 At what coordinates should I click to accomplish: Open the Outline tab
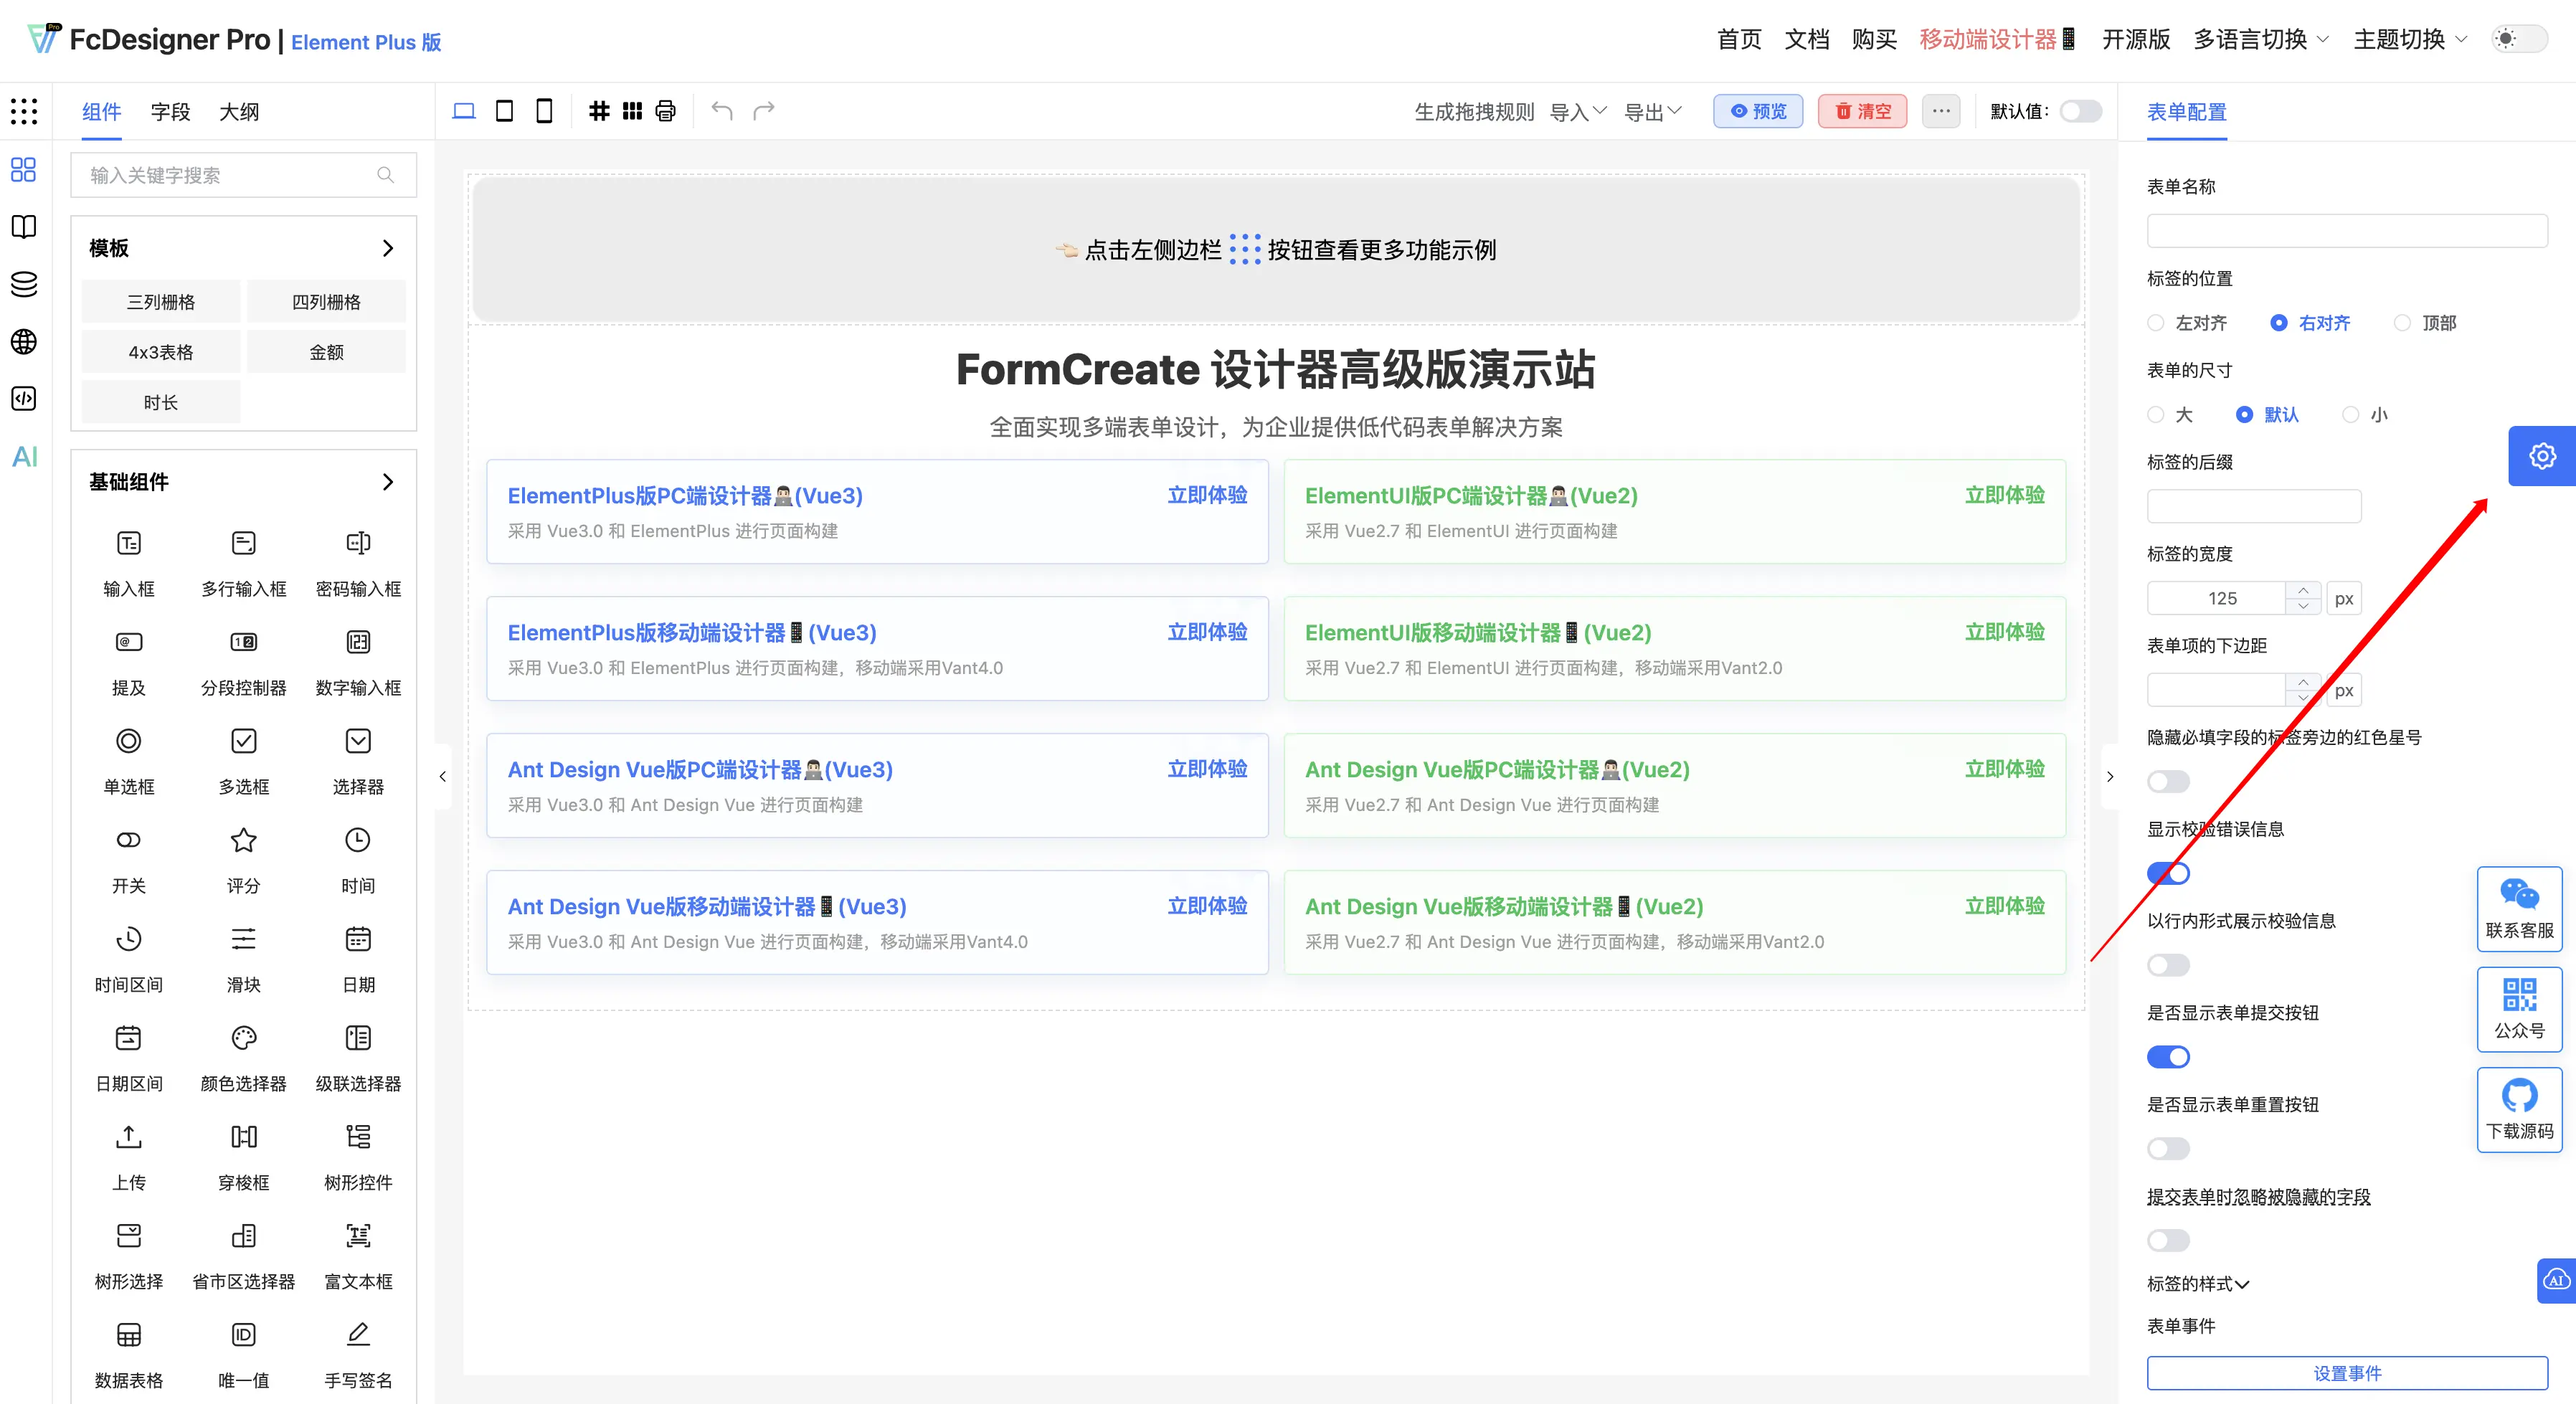click(239, 112)
